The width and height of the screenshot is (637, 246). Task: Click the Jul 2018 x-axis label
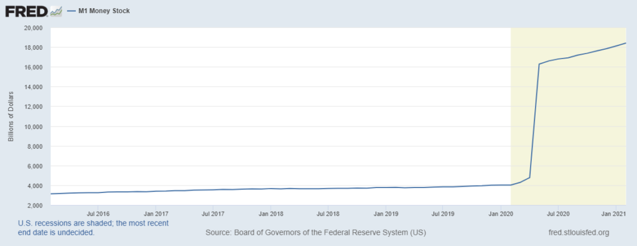pos(327,213)
